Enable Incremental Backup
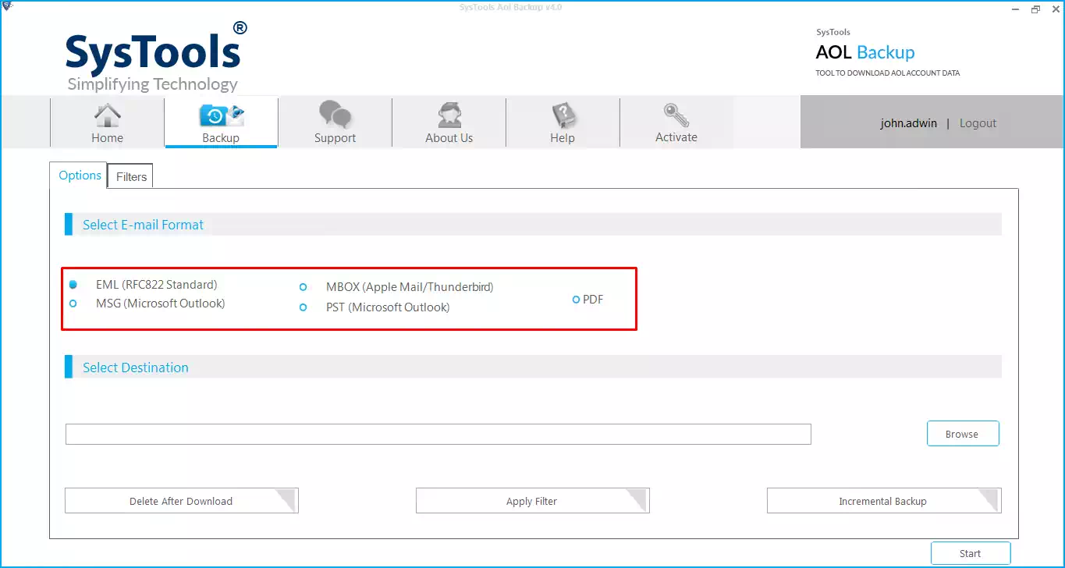Viewport: 1065px width, 568px height. 884,501
